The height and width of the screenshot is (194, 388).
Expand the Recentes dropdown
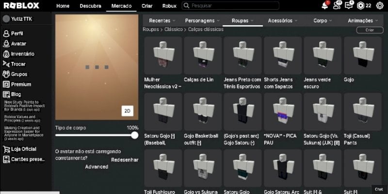click(162, 21)
